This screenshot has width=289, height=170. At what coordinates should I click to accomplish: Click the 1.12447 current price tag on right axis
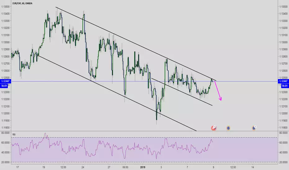pyautogui.click(x=283, y=81)
